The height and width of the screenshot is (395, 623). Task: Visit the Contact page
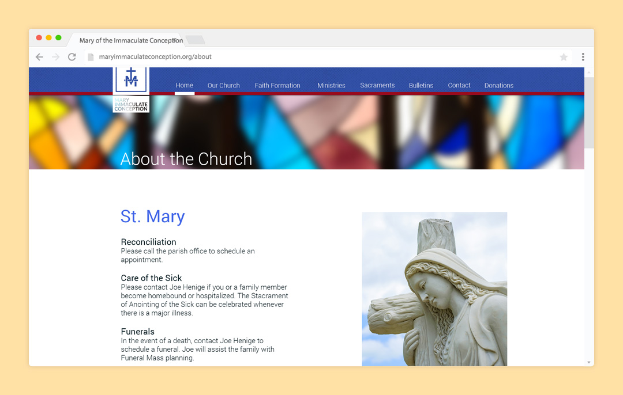459,85
